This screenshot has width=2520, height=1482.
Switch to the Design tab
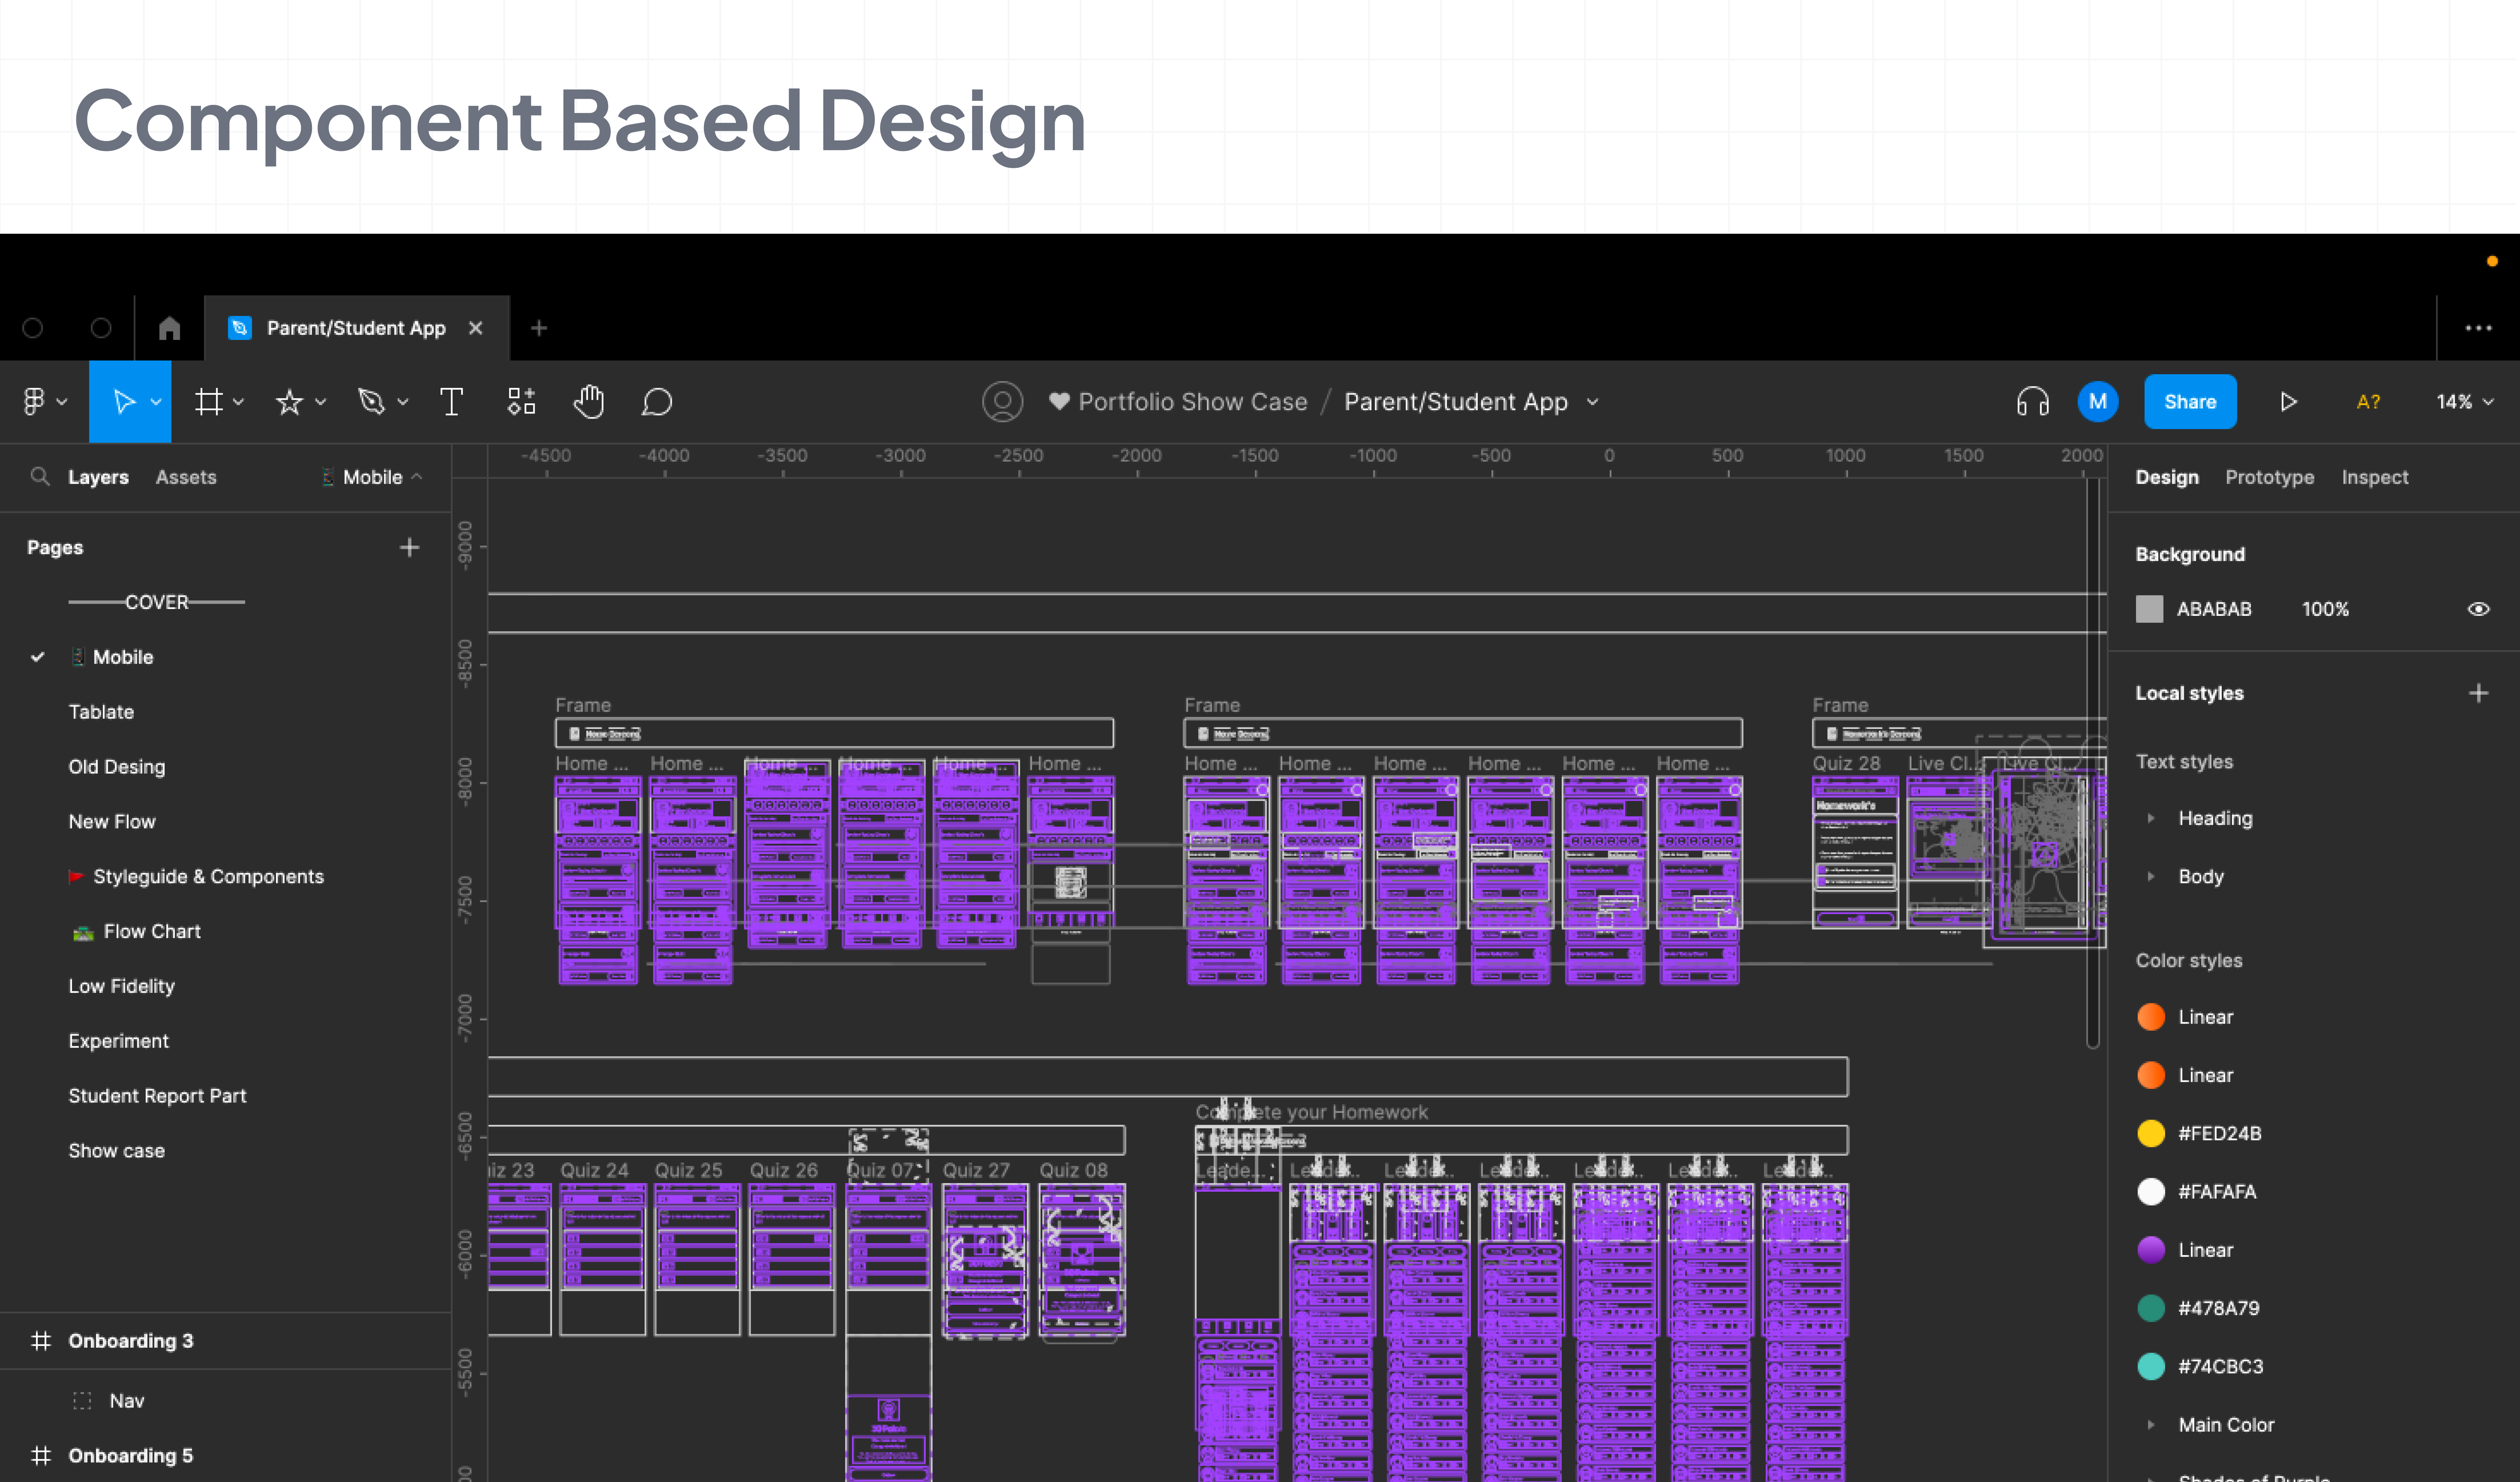[2167, 477]
